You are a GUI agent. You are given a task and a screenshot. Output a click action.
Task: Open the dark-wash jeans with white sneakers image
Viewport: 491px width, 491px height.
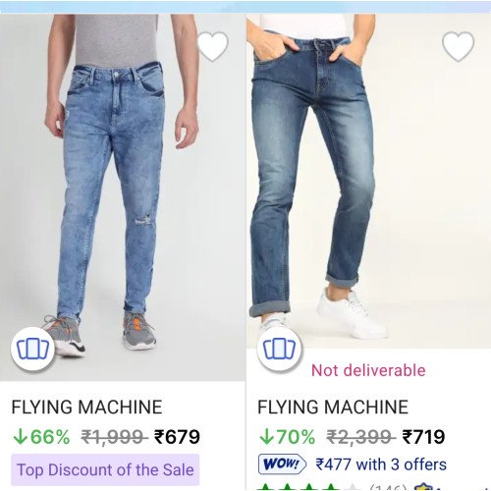click(368, 181)
